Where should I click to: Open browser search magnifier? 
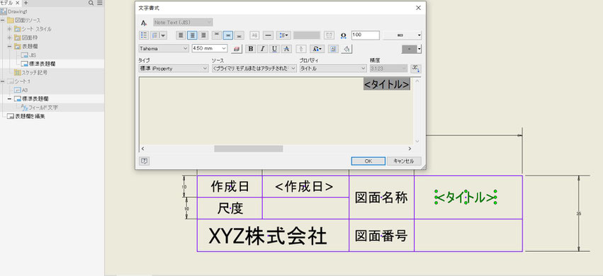point(91,3)
